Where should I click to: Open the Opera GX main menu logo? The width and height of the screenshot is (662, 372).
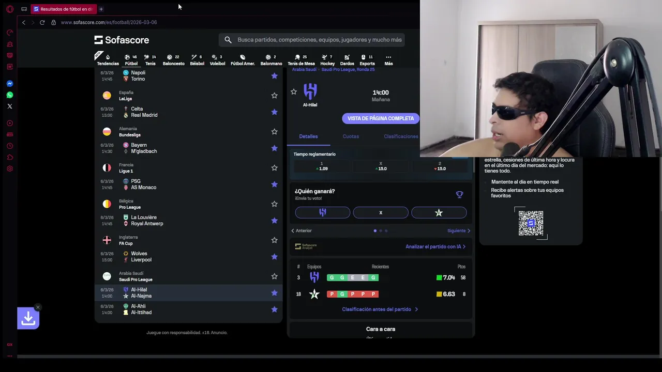(x=9, y=9)
